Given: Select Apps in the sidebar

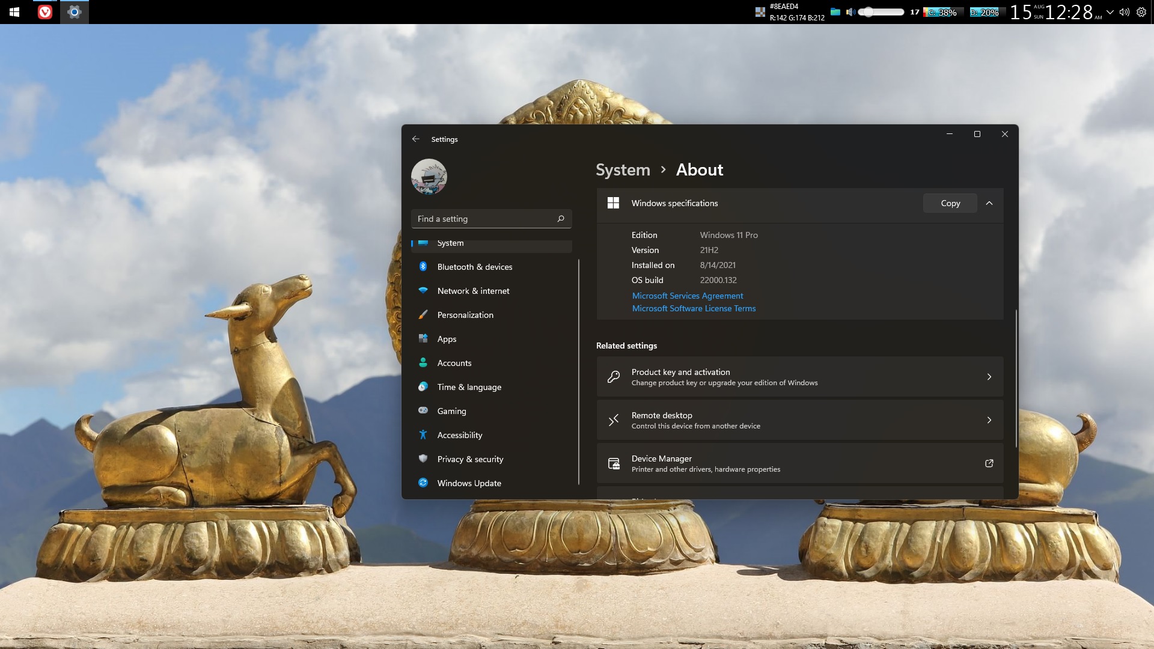Looking at the screenshot, I should [447, 339].
